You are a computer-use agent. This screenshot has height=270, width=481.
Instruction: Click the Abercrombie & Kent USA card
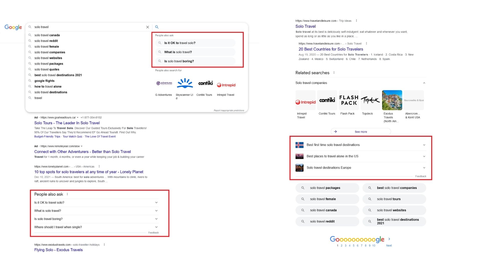[x=414, y=104]
